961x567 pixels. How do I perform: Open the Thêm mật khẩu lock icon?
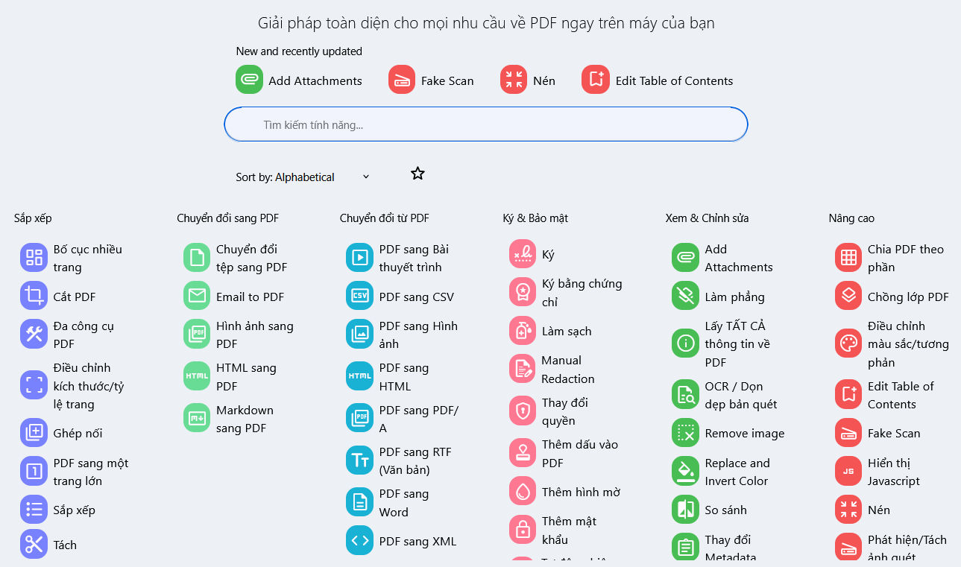point(523,530)
